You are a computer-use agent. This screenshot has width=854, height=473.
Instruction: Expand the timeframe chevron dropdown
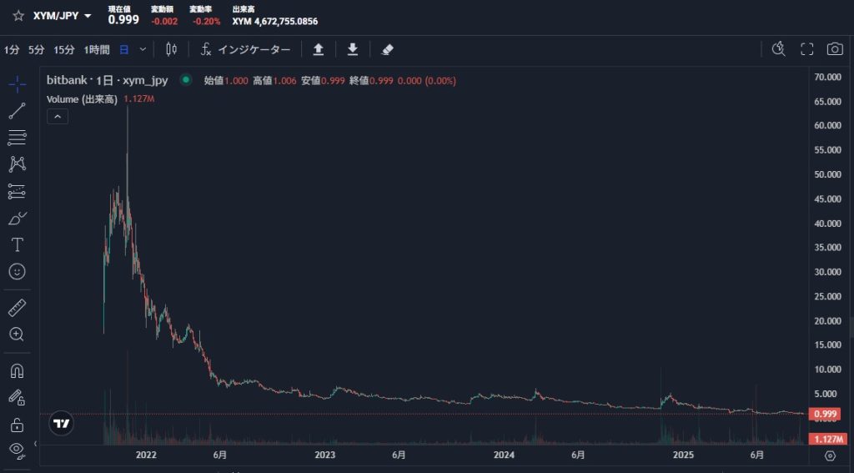[143, 49]
